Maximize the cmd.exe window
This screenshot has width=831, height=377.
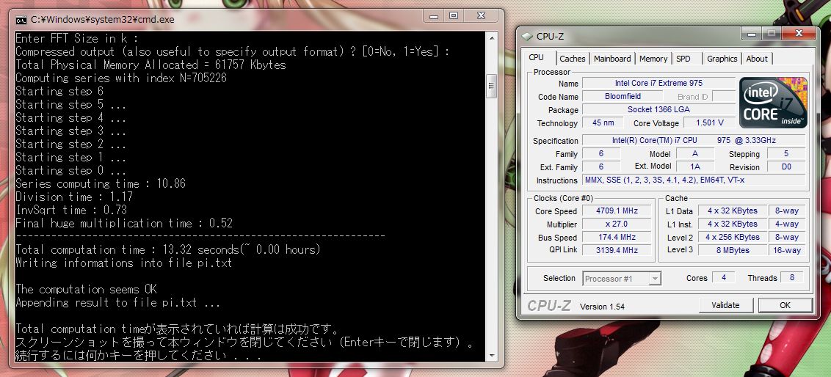[x=454, y=16]
